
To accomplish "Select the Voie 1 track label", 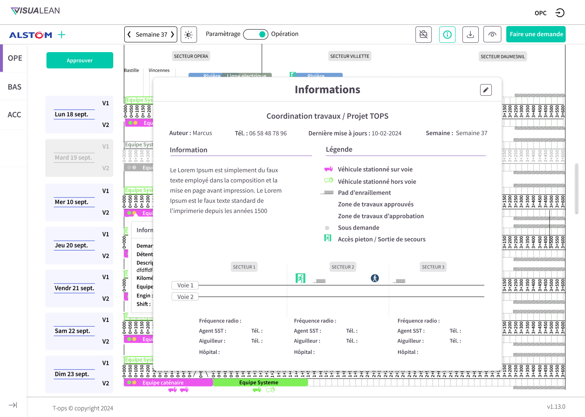I will (185, 285).
